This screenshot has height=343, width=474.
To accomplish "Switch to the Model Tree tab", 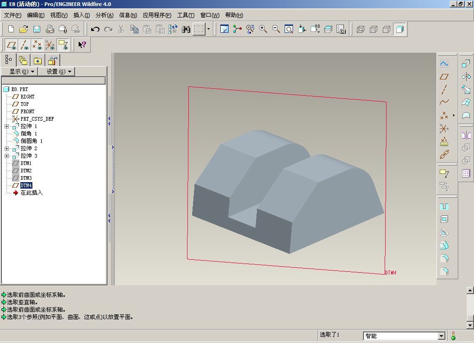I will pyautogui.click(x=8, y=60).
